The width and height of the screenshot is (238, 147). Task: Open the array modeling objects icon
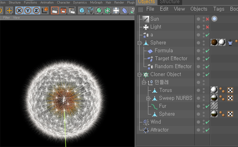point(107,10)
